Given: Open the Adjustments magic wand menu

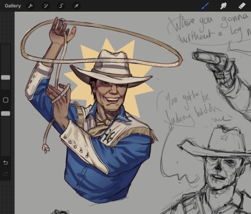Looking at the screenshot, I should (46, 6).
